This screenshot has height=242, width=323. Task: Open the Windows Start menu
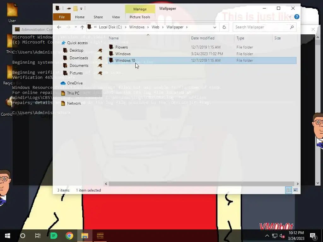click(8, 236)
